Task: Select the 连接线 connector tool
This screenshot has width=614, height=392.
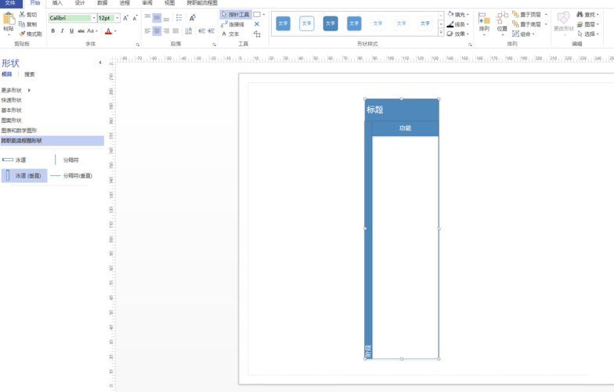Action: 233,24
